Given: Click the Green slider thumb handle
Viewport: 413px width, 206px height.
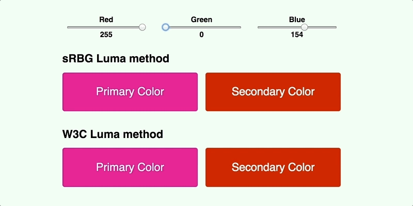Looking at the screenshot, I should pyautogui.click(x=166, y=27).
